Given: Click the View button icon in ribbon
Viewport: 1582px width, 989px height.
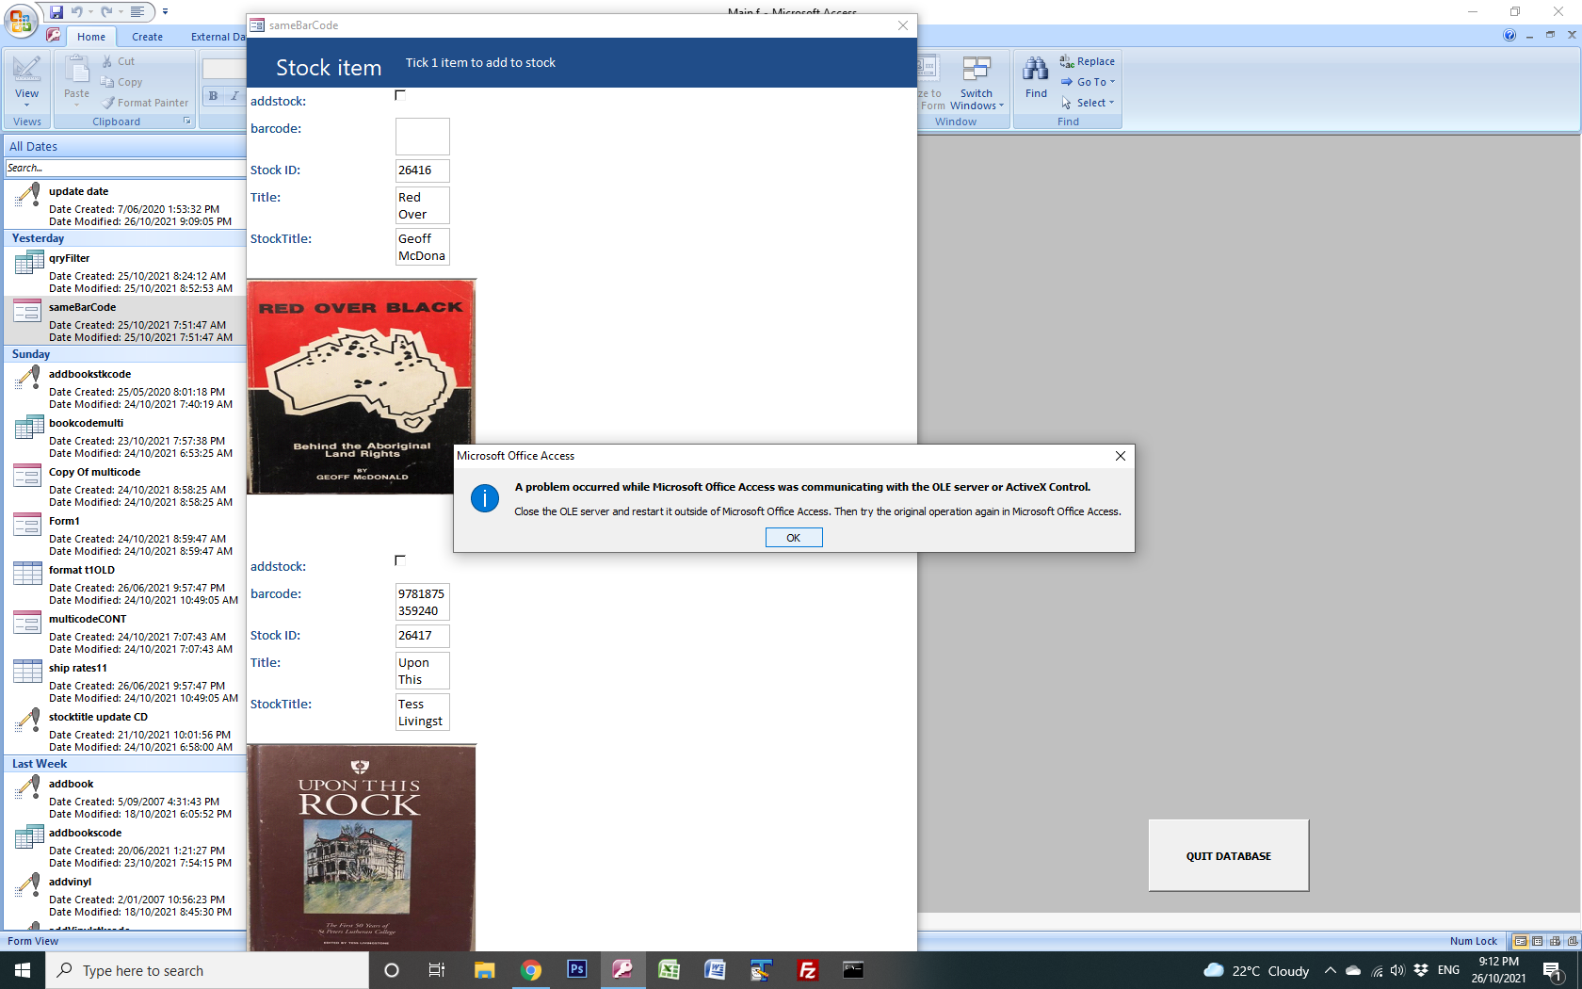Looking at the screenshot, I should [26, 70].
